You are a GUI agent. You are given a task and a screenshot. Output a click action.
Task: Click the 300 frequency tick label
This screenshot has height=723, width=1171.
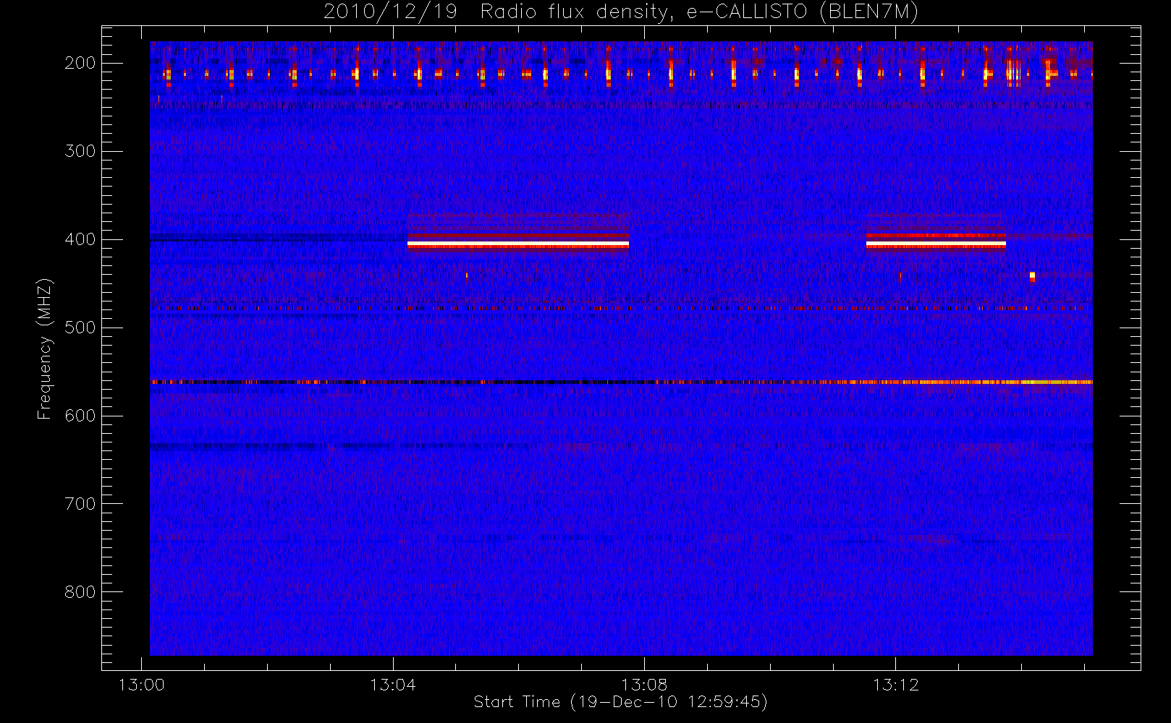80,151
